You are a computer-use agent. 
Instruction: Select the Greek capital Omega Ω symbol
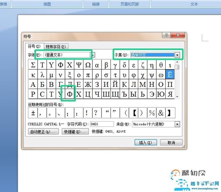coord(88,65)
